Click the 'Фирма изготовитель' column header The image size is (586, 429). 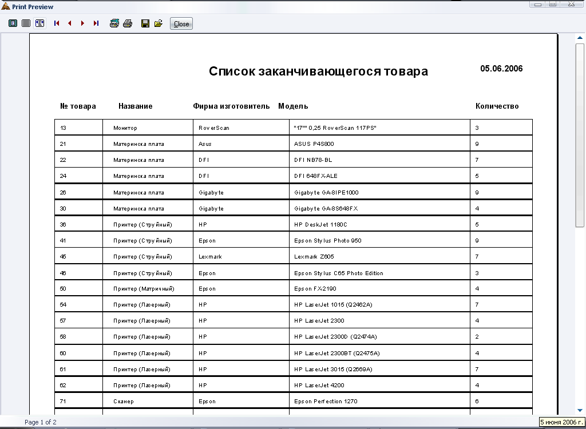coord(231,106)
